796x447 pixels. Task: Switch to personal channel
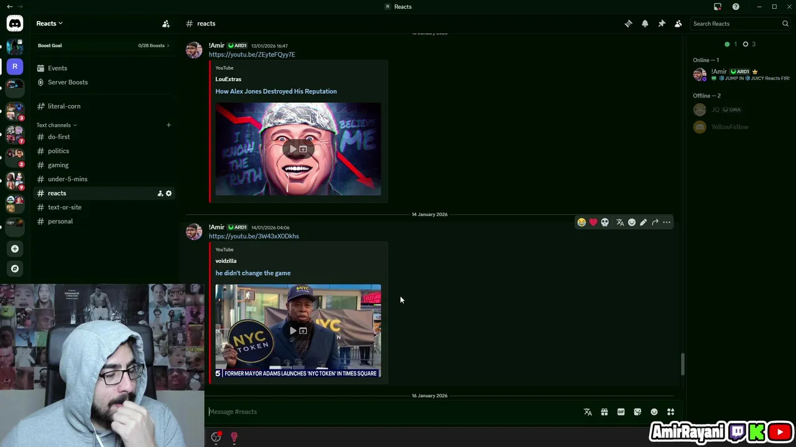point(104,221)
